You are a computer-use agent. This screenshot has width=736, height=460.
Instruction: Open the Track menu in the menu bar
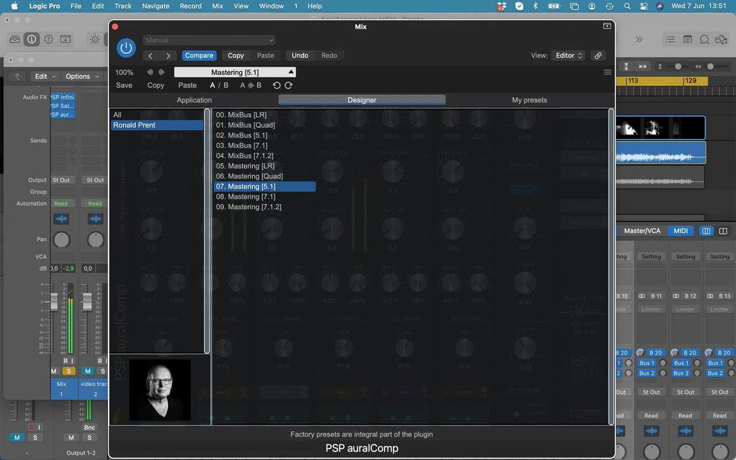click(x=123, y=6)
